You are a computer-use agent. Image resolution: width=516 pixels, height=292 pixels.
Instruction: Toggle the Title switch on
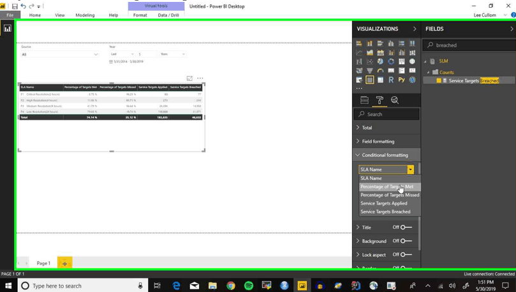tap(406, 227)
